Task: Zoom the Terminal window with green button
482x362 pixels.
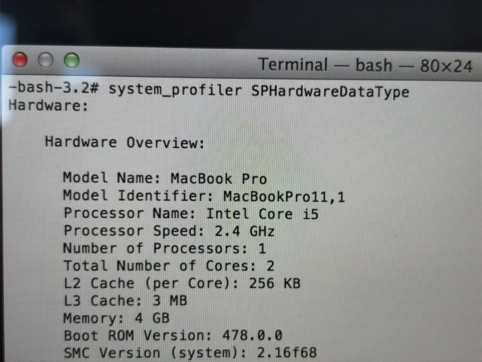Action: (72, 60)
